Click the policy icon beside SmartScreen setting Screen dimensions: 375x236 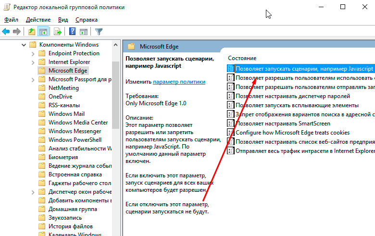point(230,124)
